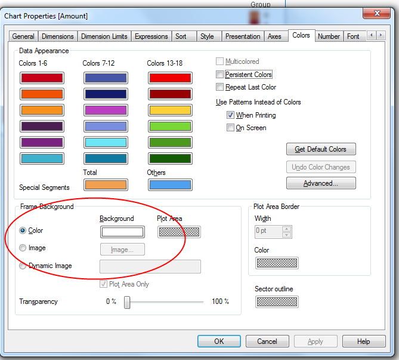Open the Advanced color settings
This screenshot has height=360, width=399.
click(x=321, y=183)
